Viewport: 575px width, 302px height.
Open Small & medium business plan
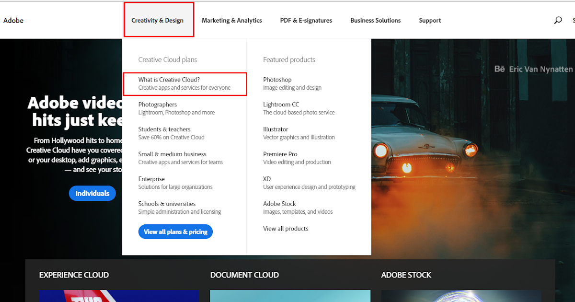point(181,158)
